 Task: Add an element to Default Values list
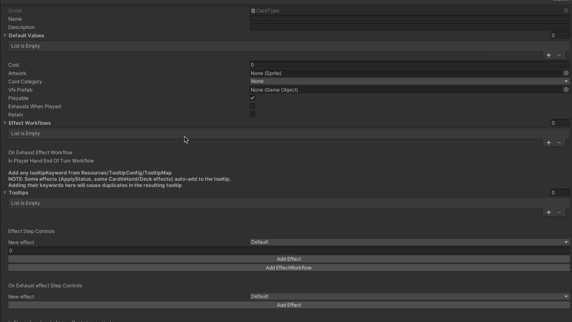(x=549, y=55)
